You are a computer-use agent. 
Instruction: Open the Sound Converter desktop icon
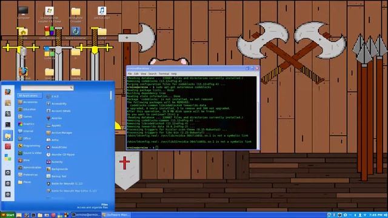tap(76, 33)
